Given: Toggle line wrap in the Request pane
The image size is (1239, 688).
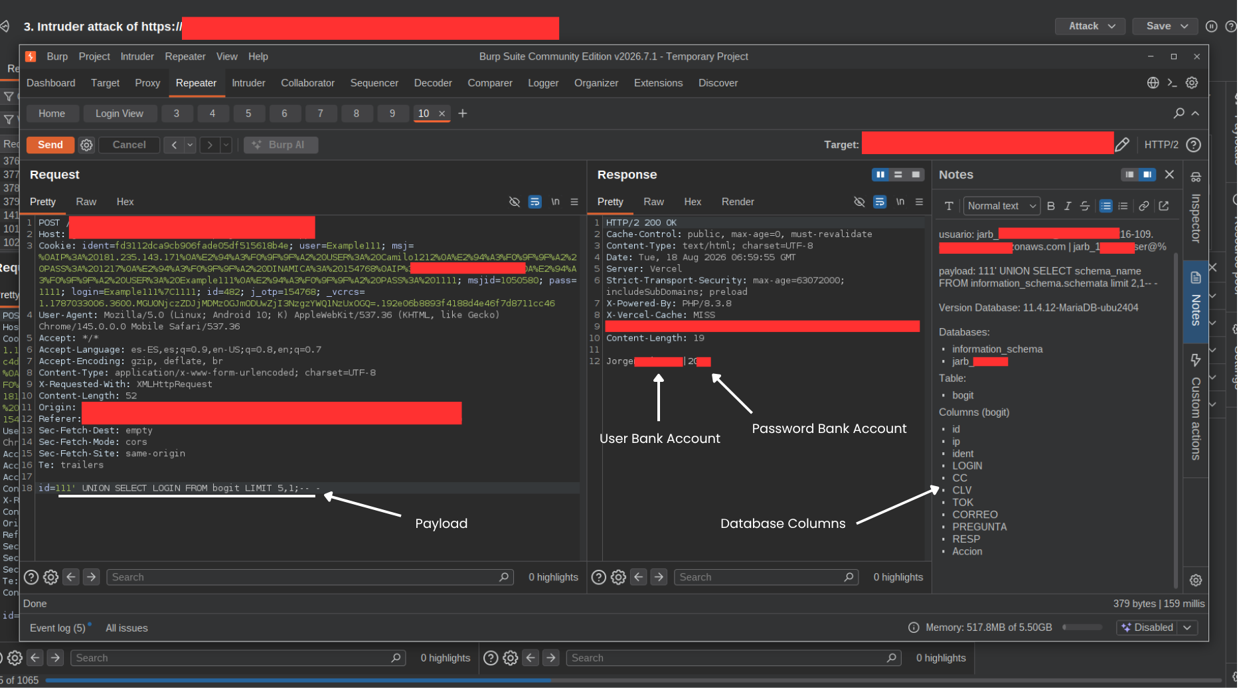Looking at the screenshot, I should tap(535, 202).
